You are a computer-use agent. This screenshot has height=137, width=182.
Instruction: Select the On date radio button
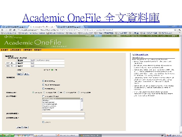point(59,93)
